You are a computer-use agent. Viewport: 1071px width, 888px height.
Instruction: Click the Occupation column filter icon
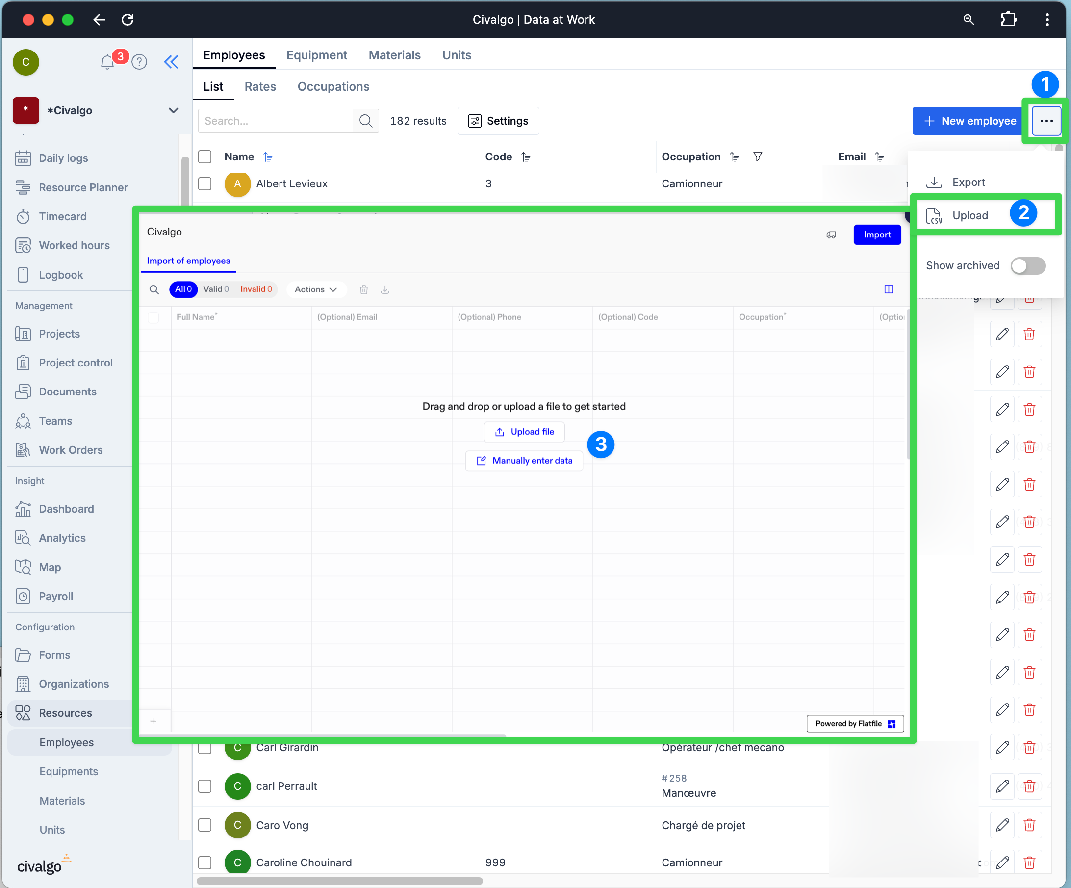[x=757, y=157]
